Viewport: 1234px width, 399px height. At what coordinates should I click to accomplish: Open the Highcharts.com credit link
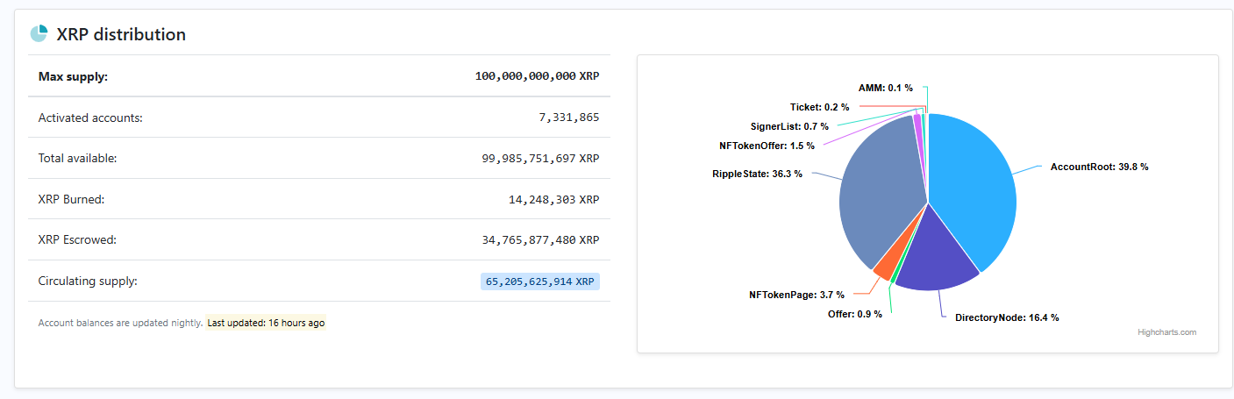tap(1166, 332)
